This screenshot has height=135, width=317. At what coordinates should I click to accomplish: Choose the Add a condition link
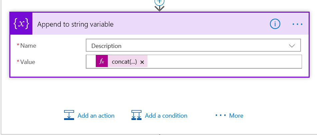166,116
